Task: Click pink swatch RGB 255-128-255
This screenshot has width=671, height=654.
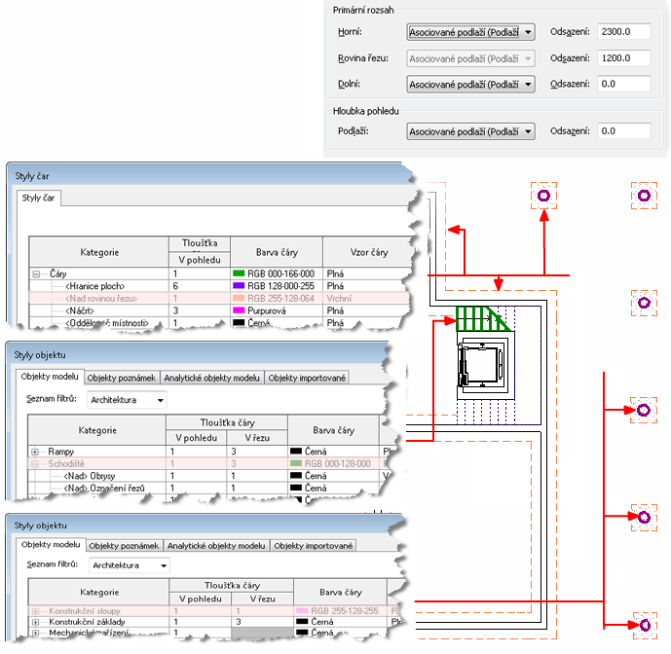Action: pyautogui.click(x=302, y=611)
